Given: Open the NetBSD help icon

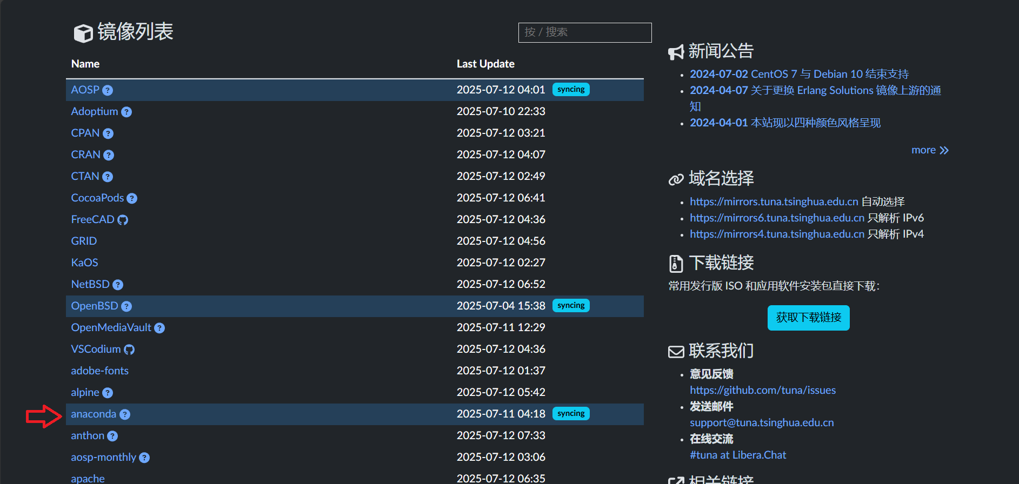Looking at the screenshot, I should tap(118, 285).
